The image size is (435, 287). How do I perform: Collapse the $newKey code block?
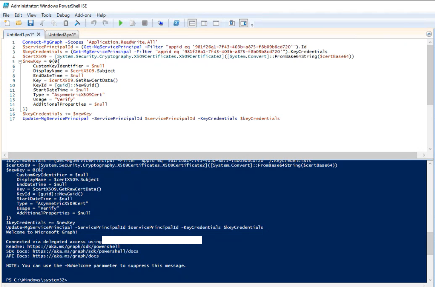[x=20, y=61]
